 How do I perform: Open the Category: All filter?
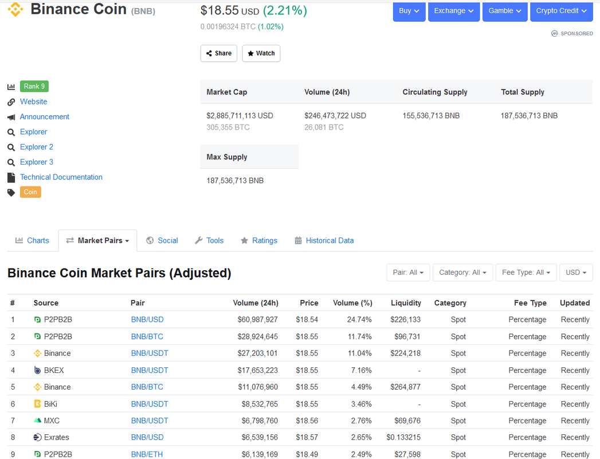tap(462, 273)
